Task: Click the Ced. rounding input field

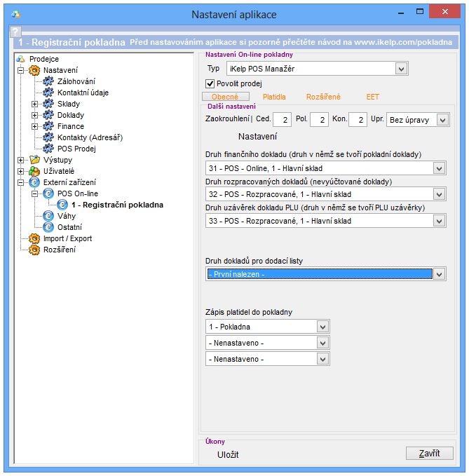Action: [282, 120]
